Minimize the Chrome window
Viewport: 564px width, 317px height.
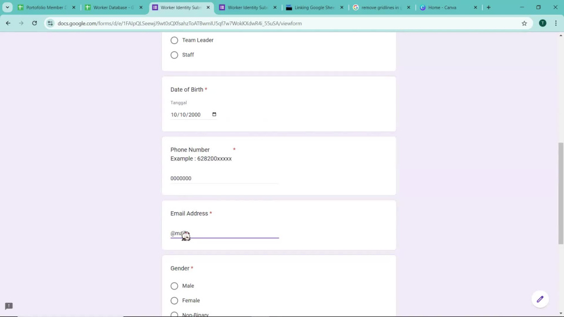[522, 7]
